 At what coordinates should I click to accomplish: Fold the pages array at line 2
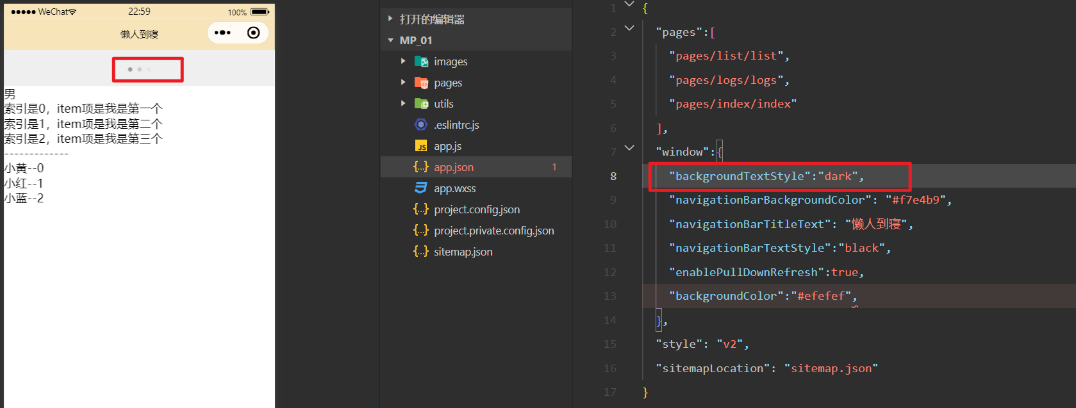[629, 28]
